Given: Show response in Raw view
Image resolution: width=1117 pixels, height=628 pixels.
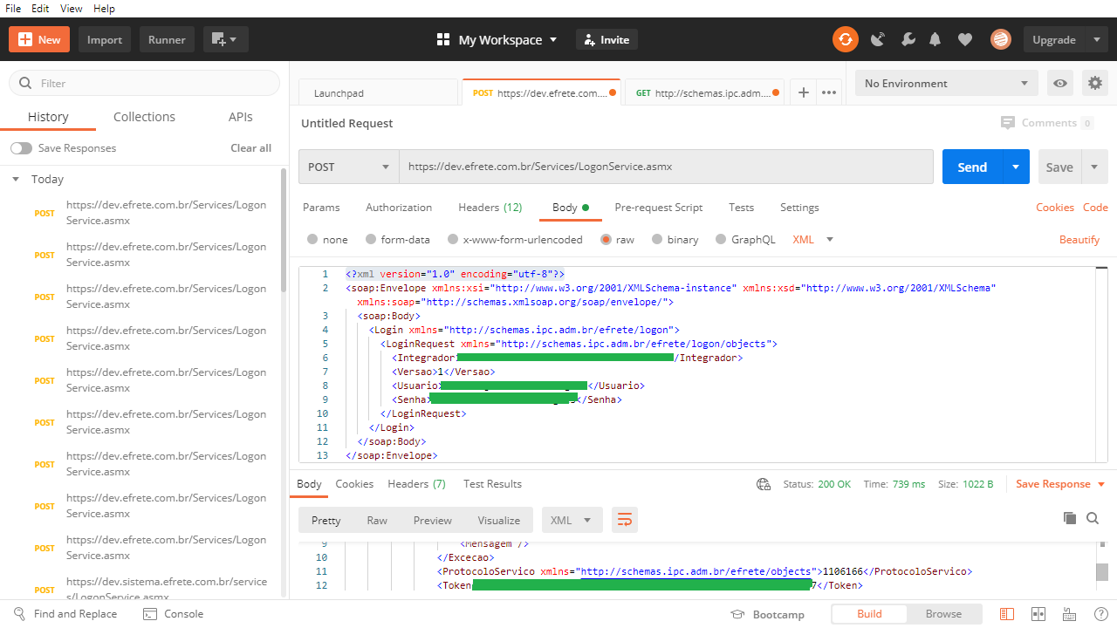Looking at the screenshot, I should 377,521.
